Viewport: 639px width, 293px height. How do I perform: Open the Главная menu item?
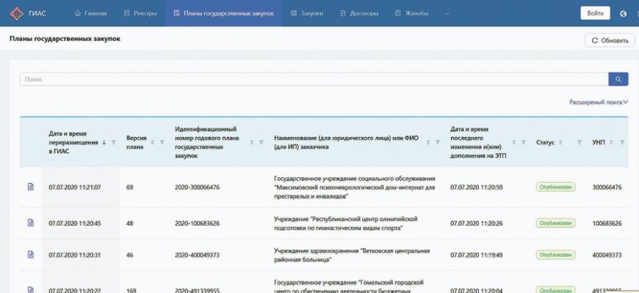point(91,13)
